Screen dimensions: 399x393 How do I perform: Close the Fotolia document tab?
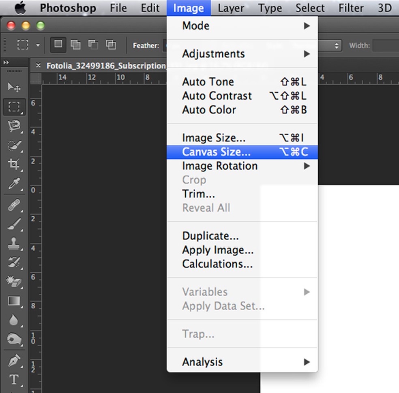pos(38,65)
